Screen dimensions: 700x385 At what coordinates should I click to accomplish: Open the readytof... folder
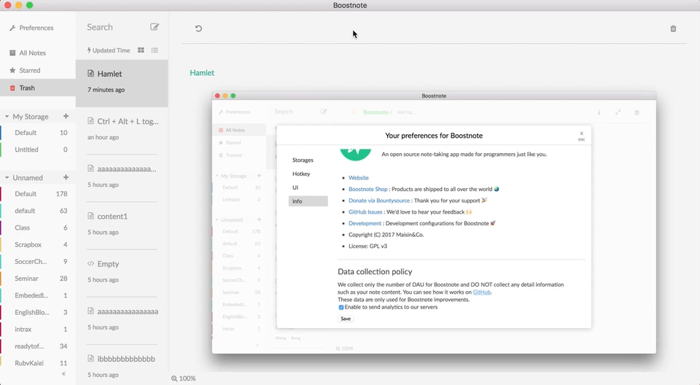click(x=37, y=346)
